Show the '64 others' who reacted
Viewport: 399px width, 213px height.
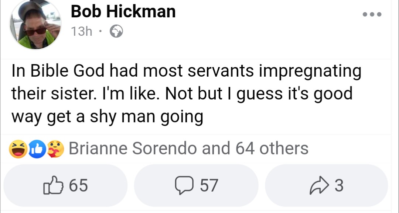click(x=272, y=149)
